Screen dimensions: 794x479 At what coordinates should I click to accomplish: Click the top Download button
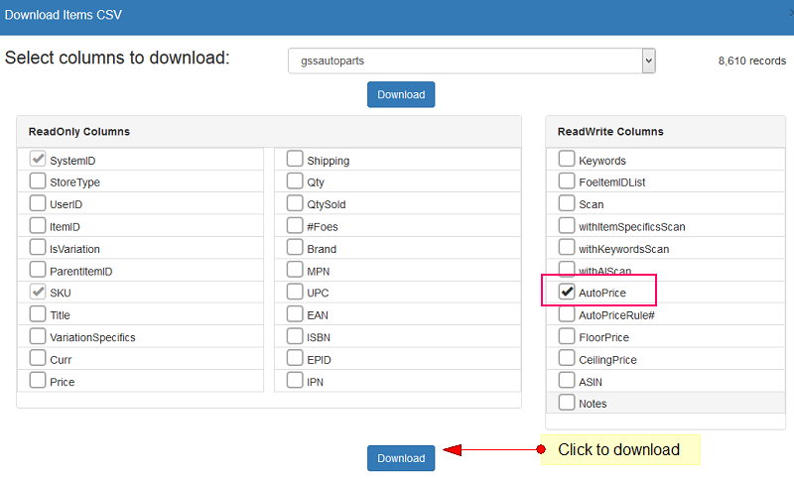pyautogui.click(x=401, y=95)
